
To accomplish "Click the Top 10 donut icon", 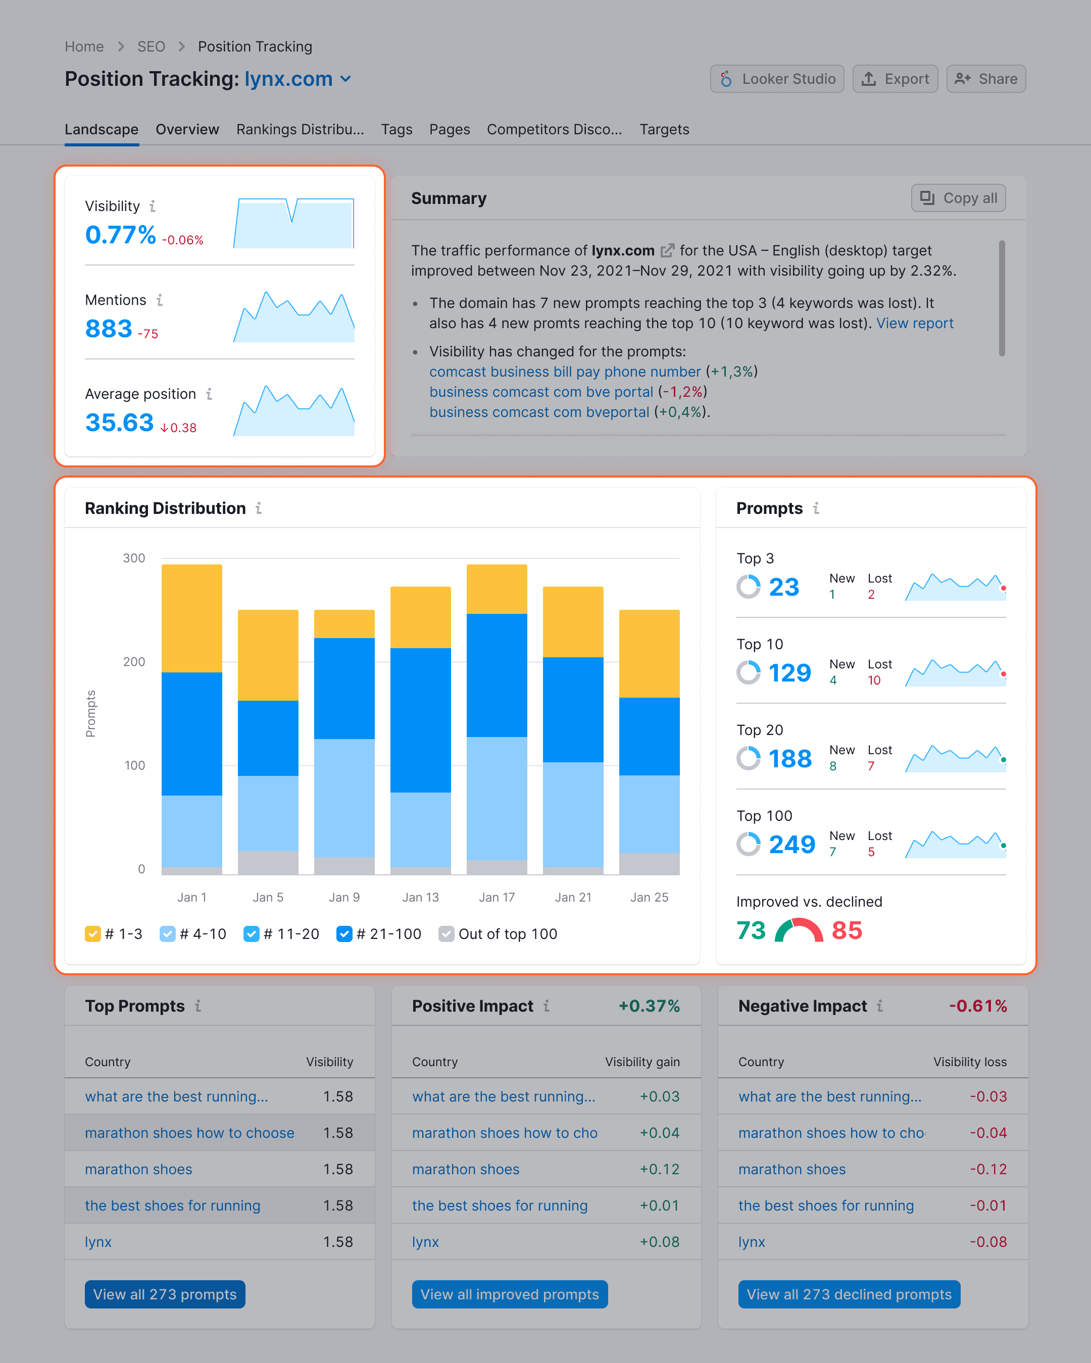I will [748, 672].
